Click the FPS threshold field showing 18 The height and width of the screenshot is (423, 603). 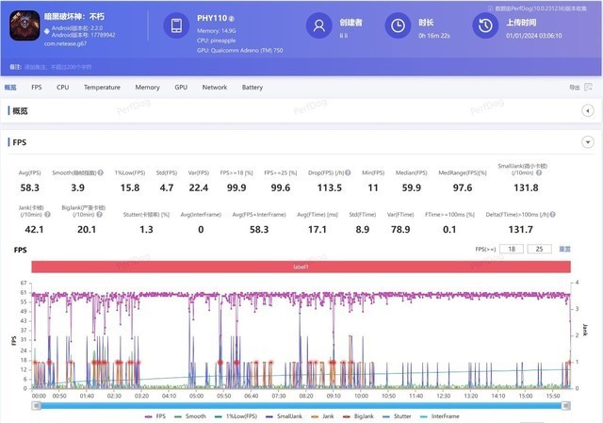point(513,249)
